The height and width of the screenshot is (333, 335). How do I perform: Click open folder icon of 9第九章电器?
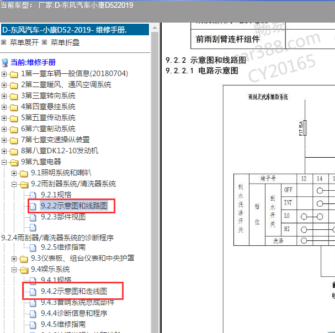click(x=14, y=163)
